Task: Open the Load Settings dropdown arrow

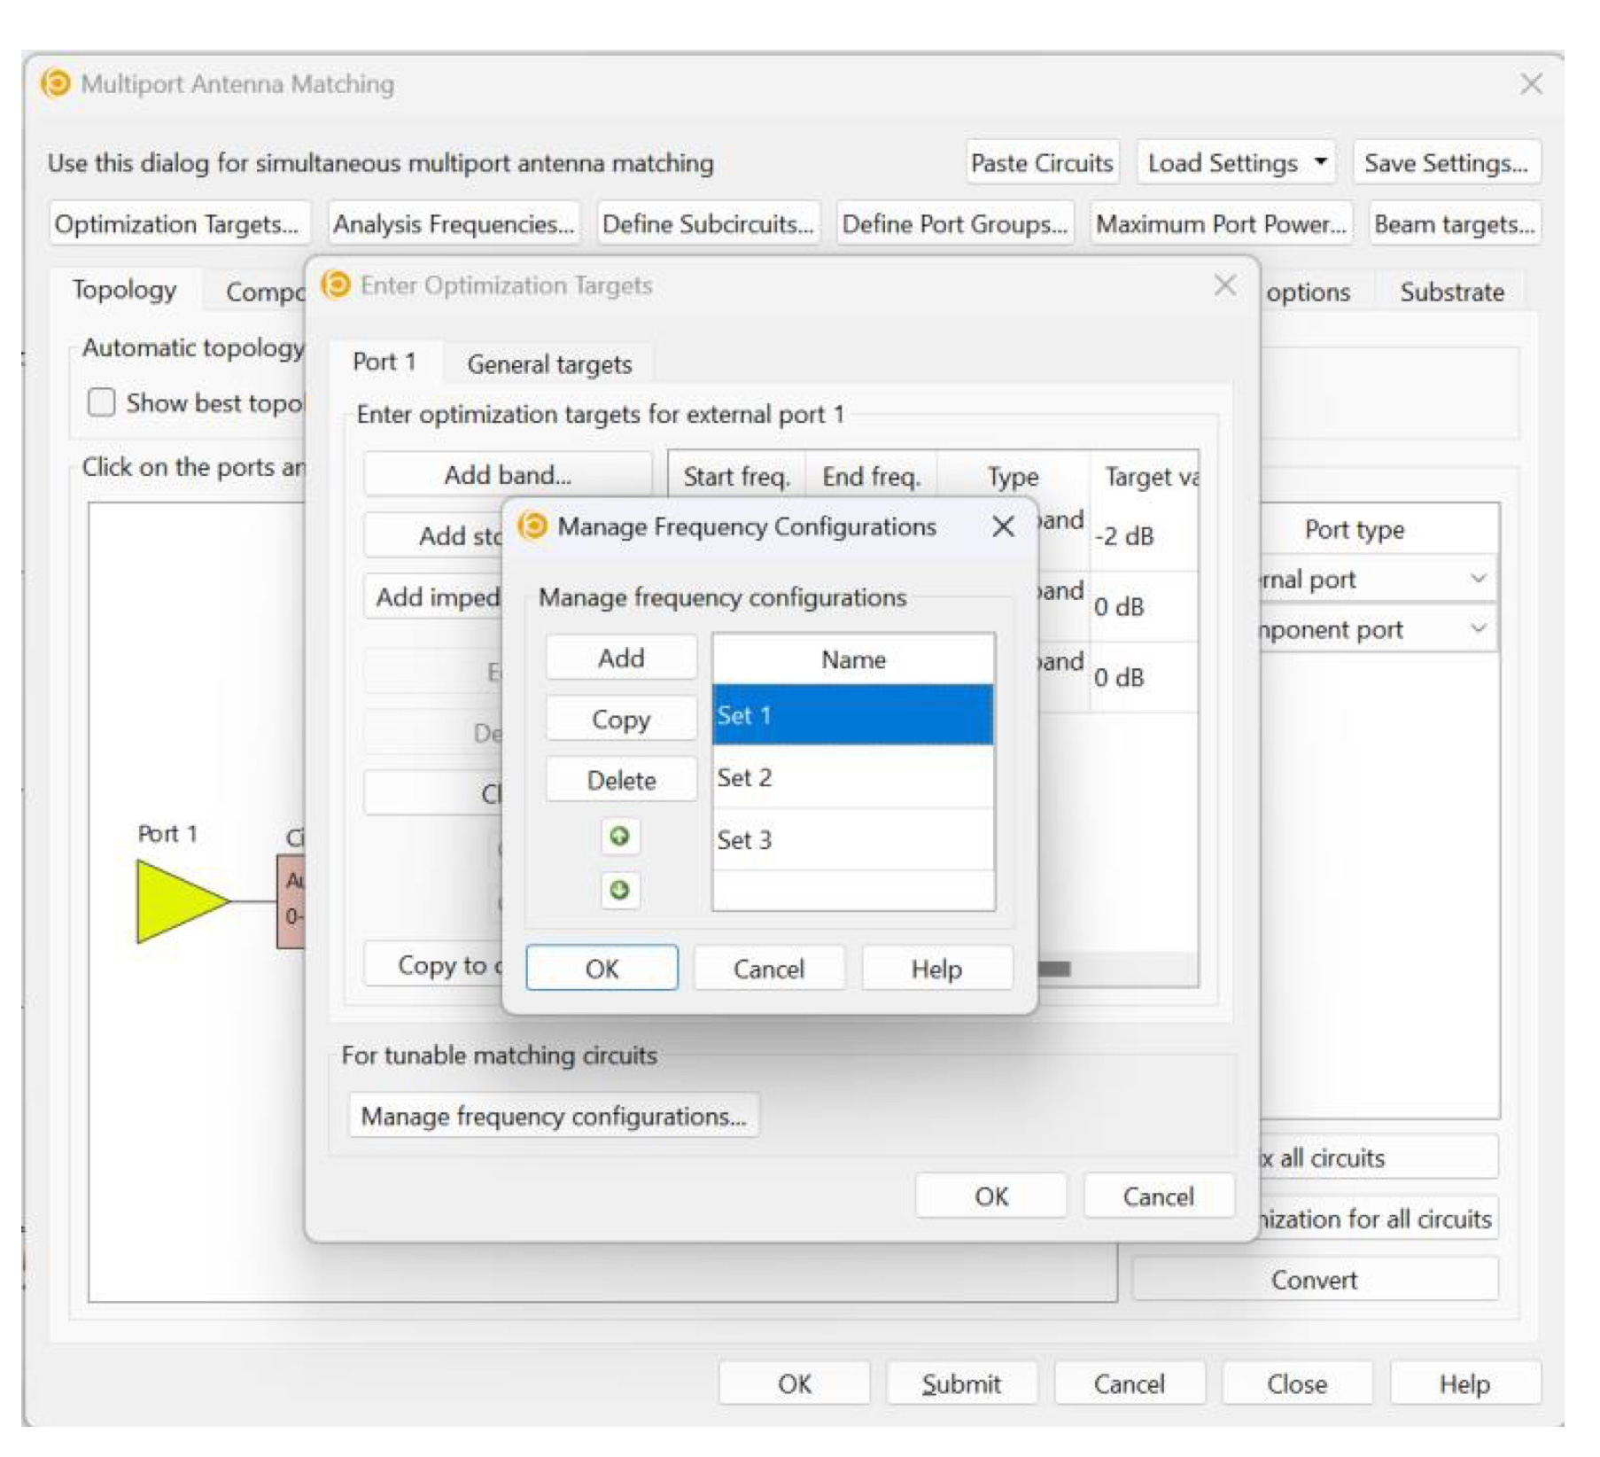Action: (1320, 162)
